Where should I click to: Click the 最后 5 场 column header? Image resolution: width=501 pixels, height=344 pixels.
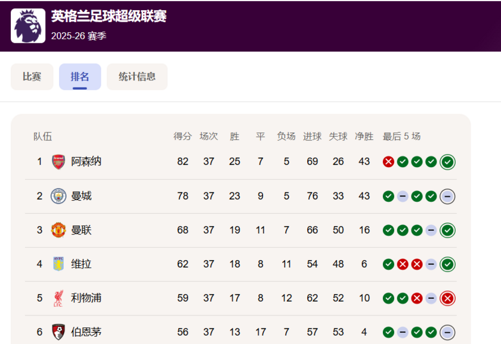[401, 136]
